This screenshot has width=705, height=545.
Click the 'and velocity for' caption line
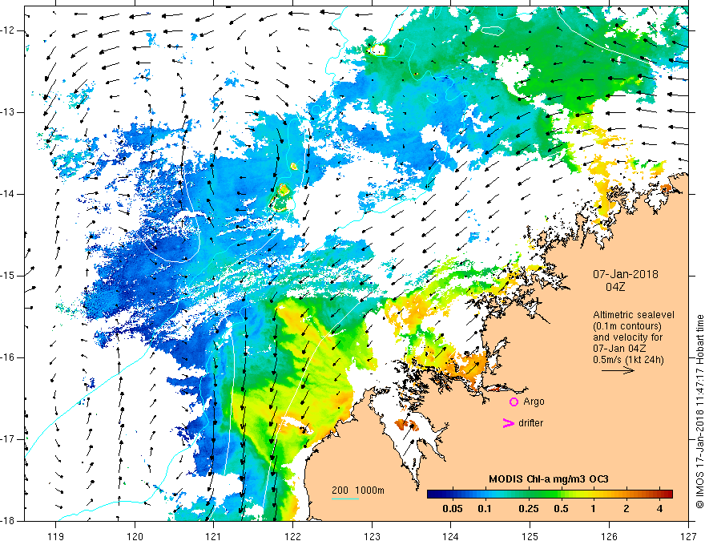(627, 337)
